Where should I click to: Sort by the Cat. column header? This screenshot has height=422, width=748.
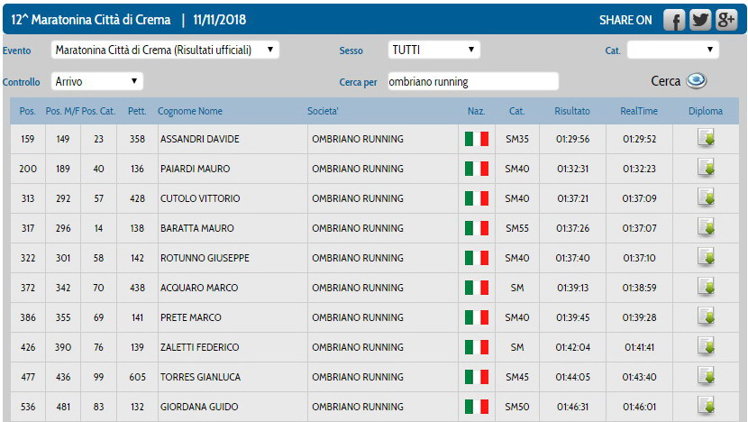[516, 111]
